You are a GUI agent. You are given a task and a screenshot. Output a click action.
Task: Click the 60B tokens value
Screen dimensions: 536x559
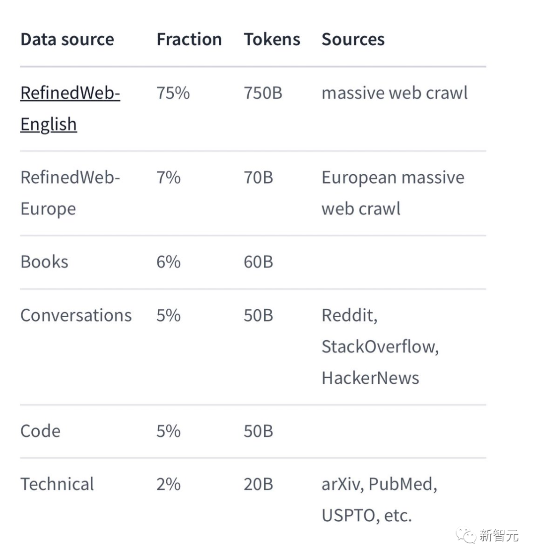(x=258, y=262)
